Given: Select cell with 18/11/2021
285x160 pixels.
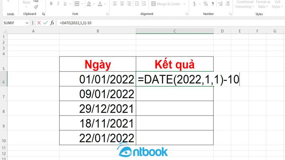Looking at the screenshot, I should click(98, 123).
